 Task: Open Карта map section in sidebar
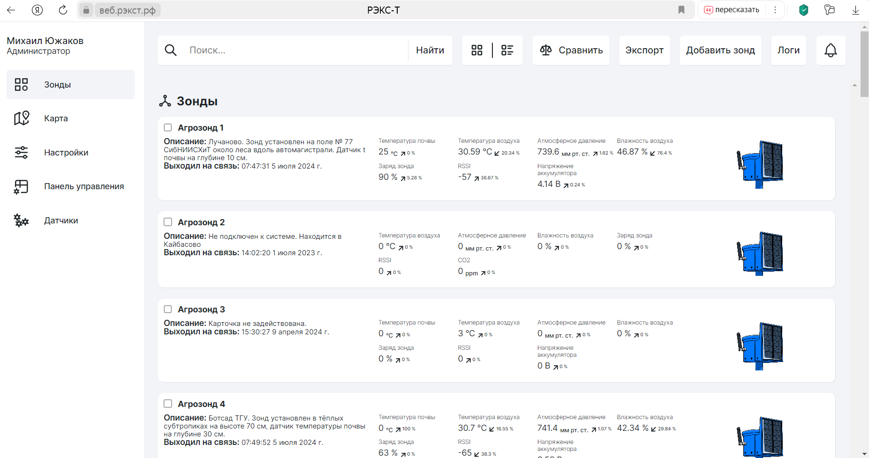[70, 118]
